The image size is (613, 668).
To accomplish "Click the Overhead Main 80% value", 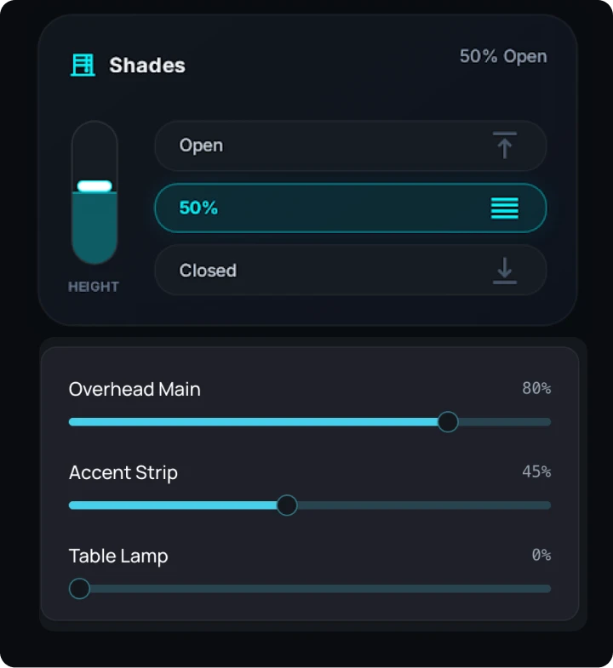I will tap(536, 388).
